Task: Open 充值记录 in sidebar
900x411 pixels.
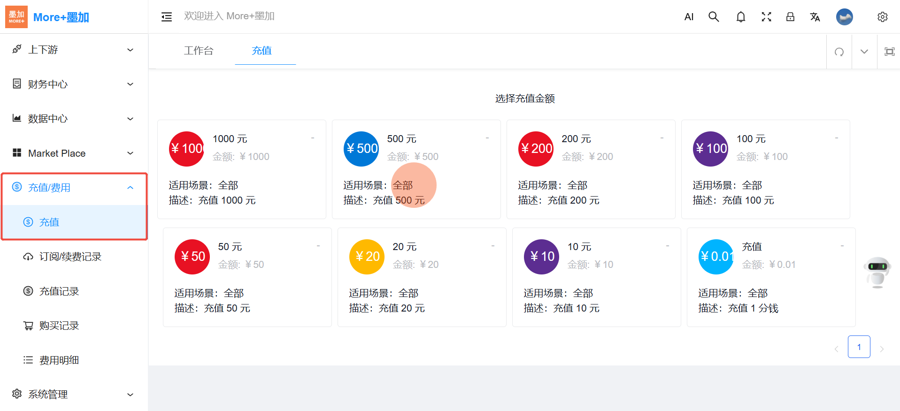Action: tap(59, 291)
